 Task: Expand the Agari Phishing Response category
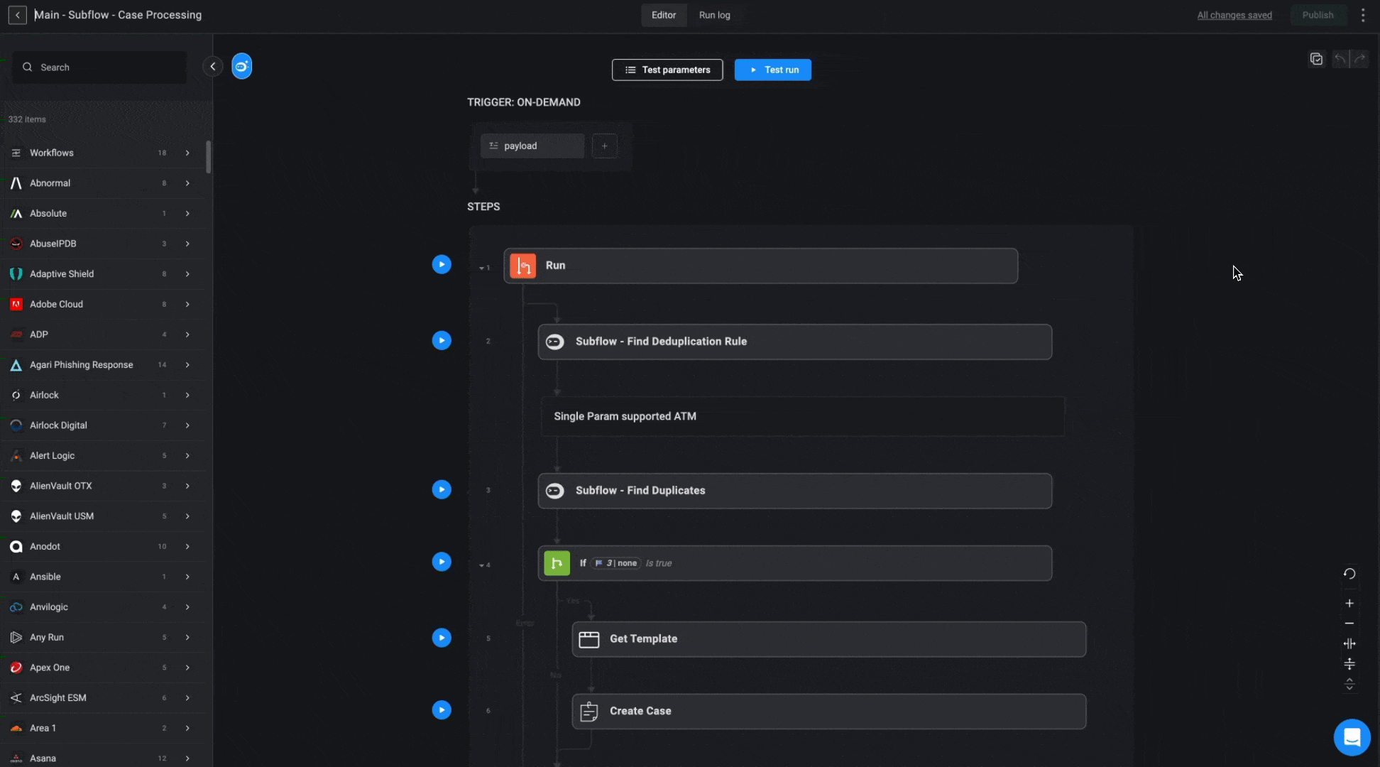[187, 364]
